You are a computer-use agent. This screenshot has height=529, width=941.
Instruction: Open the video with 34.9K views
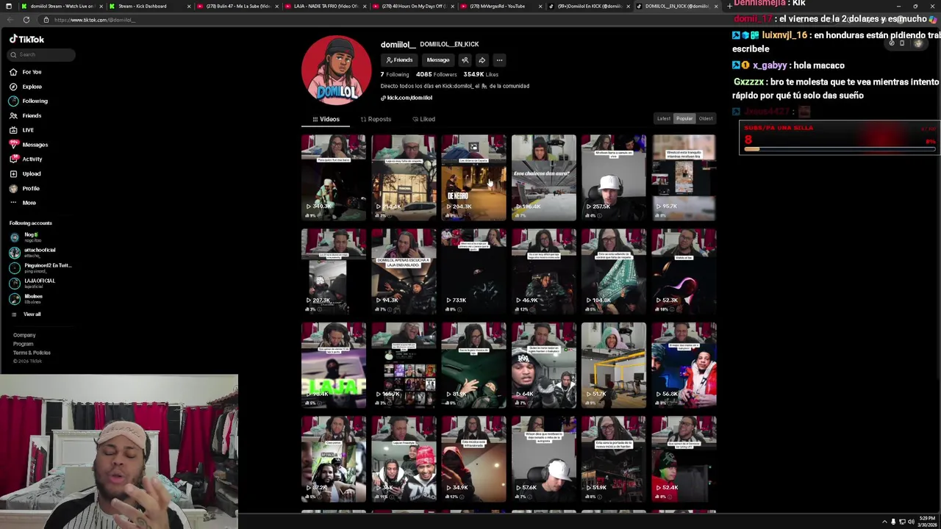[473, 459]
